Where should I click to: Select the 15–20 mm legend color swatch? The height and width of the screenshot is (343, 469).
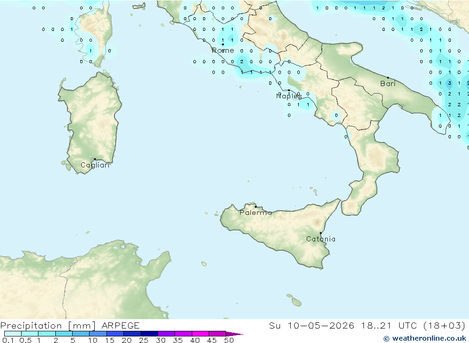point(115,334)
